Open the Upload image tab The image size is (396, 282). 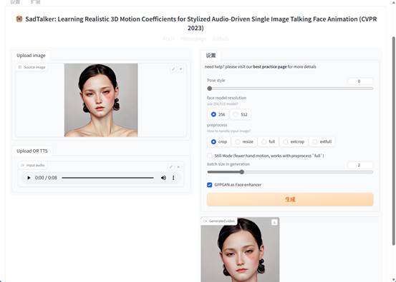pyautogui.click(x=31, y=56)
